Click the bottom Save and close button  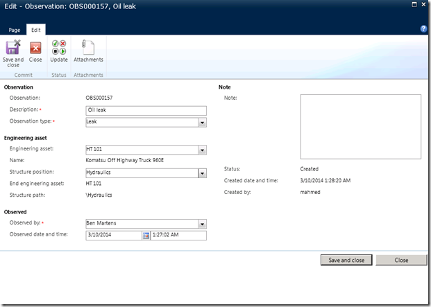pyautogui.click(x=346, y=260)
